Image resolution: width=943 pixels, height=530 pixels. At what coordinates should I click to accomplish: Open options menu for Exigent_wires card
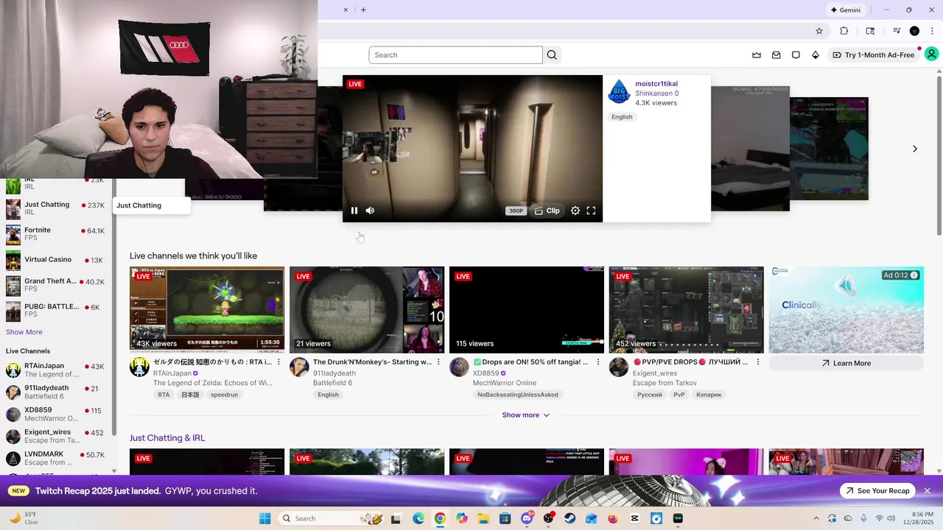tap(758, 362)
